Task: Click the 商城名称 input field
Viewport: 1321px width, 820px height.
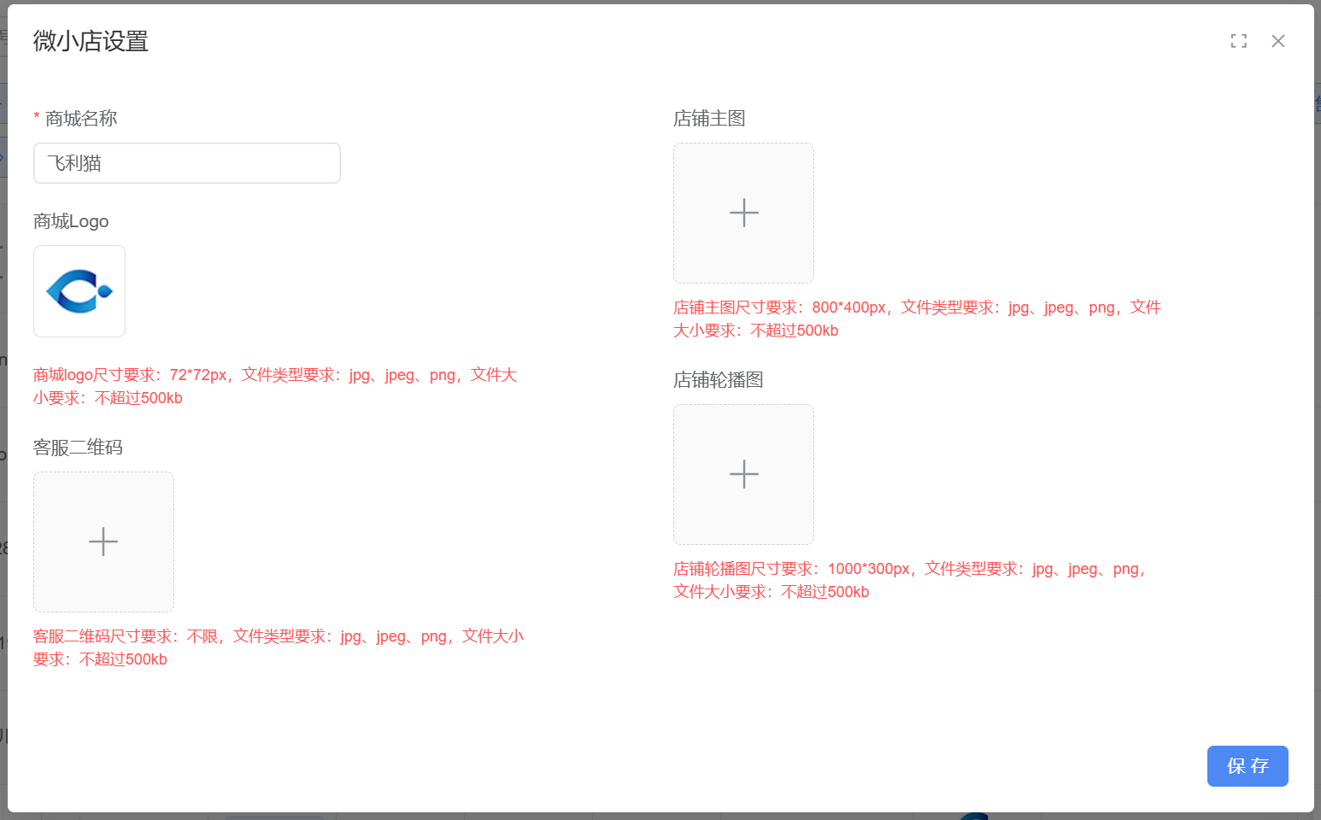Action: pos(187,163)
